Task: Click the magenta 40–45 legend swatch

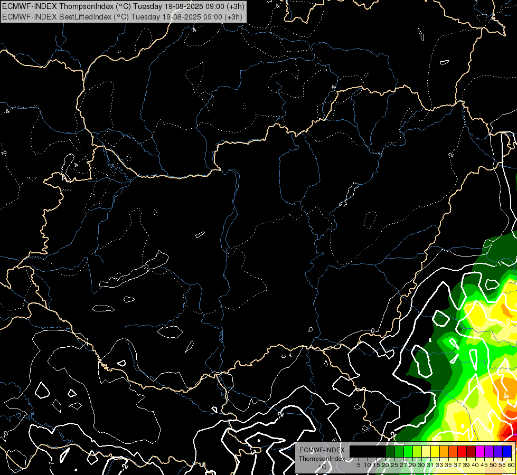Action: (x=480, y=452)
